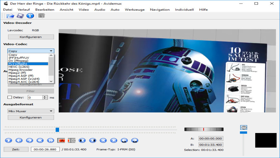The width and height of the screenshot is (280, 158).
Task: Jump to next keyframe
Action: (x=114, y=140)
